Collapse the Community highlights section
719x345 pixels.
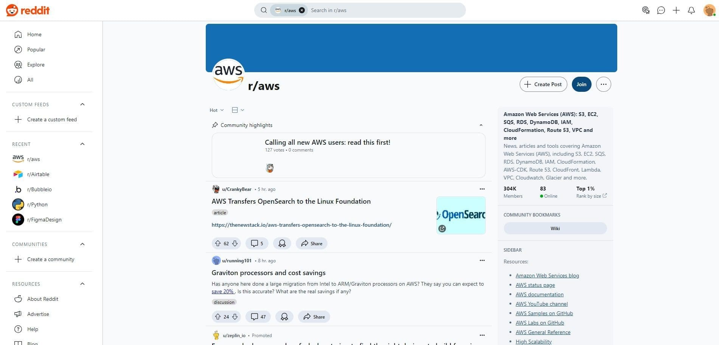481,125
